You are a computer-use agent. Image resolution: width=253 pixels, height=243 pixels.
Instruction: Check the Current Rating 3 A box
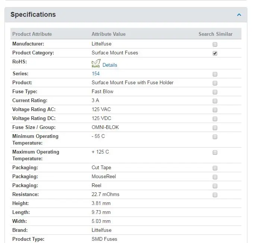(215, 101)
